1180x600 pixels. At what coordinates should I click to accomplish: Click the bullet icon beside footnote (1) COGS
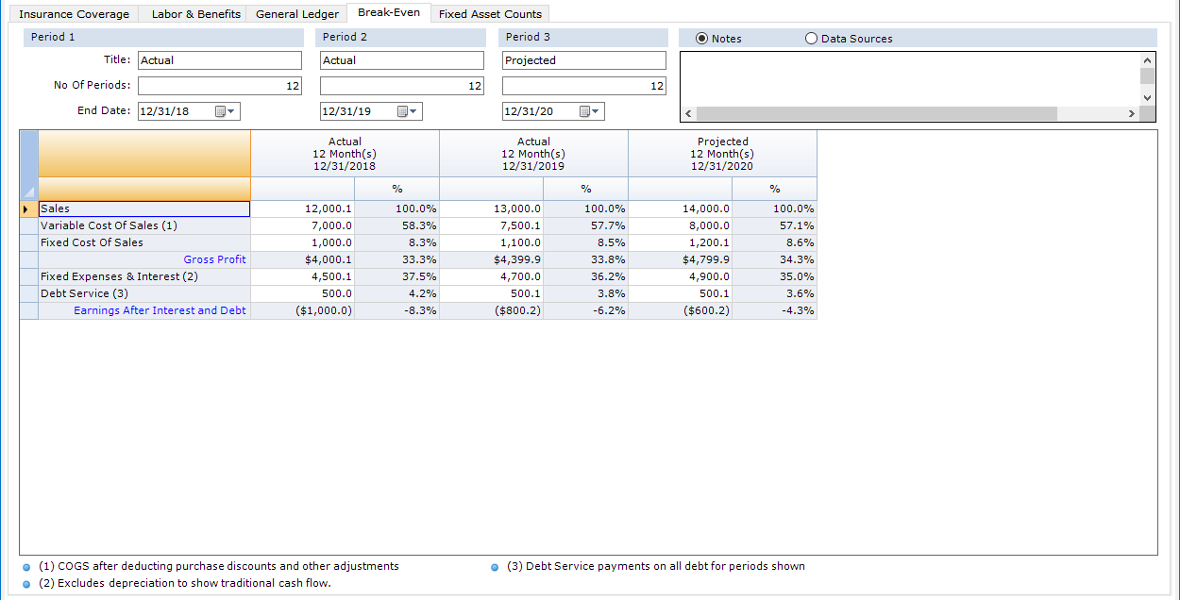(26, 568)
